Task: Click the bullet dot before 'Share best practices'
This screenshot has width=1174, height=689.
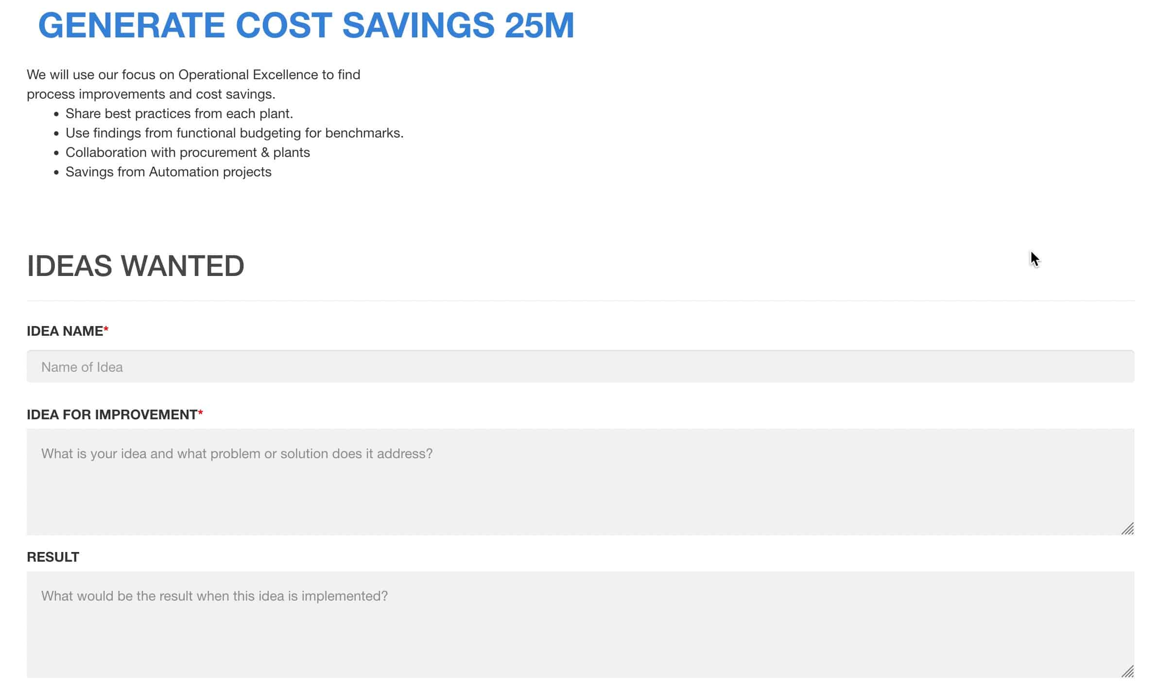Action: [56, 114]
